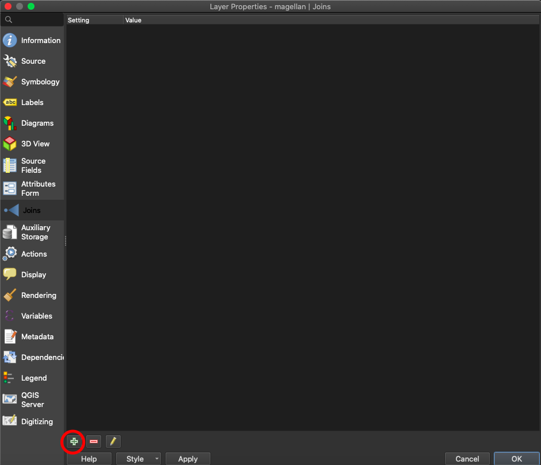The width and height of the screenshot is (541, 465).
Task: Click the Apply button
Action: click(x=187, y=459)
